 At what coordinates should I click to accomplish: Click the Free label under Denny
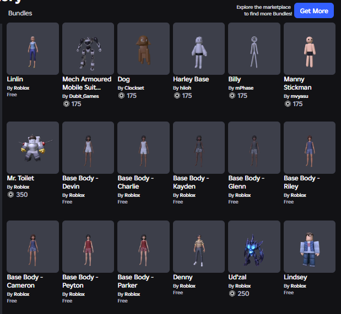tap(178, 293)
